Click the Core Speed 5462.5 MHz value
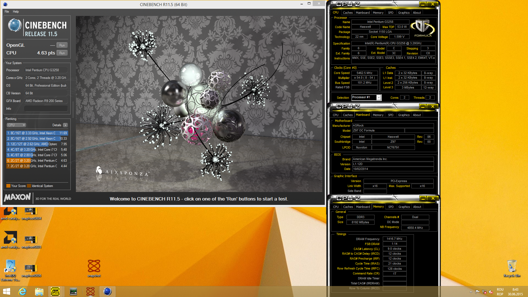The image size is (528, 297). [364, 73]
